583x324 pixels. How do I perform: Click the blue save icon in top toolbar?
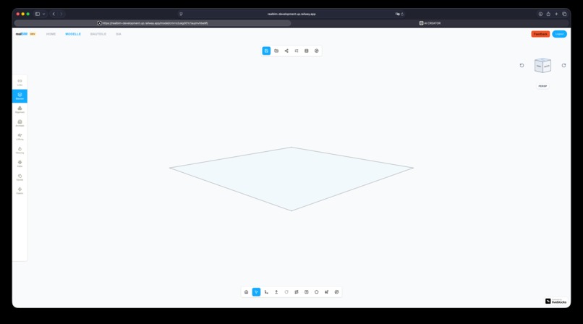pos(266,51)
